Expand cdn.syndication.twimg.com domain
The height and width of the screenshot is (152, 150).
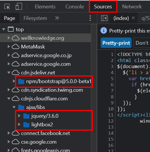(9, 90)
